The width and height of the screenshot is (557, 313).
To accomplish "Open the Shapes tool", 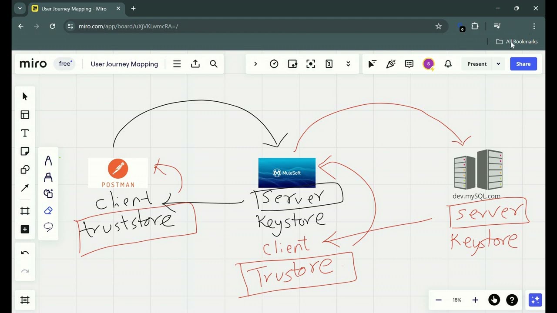I will tap(25, 170).
